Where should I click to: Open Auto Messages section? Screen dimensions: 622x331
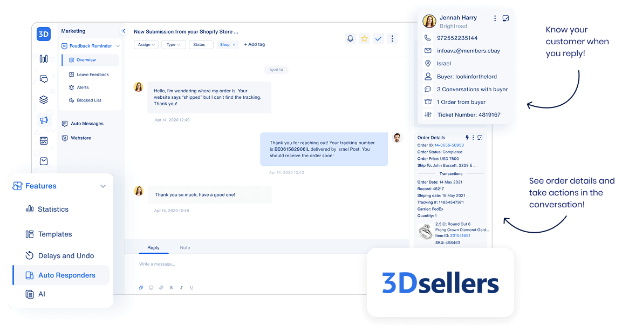[x=83, y=124]
